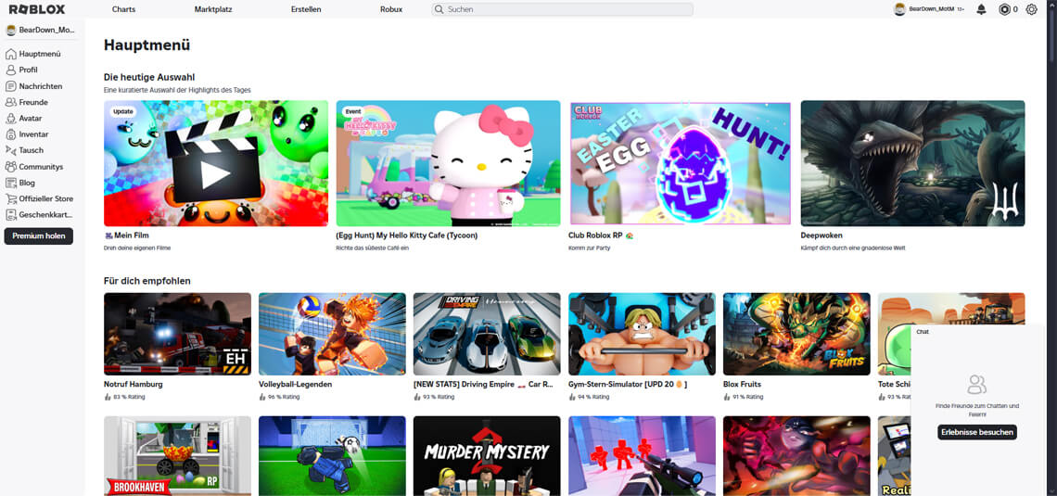Click the Geschenkkarten gift card icon
Screen dimensions: 1057x496
coord(11,215)
